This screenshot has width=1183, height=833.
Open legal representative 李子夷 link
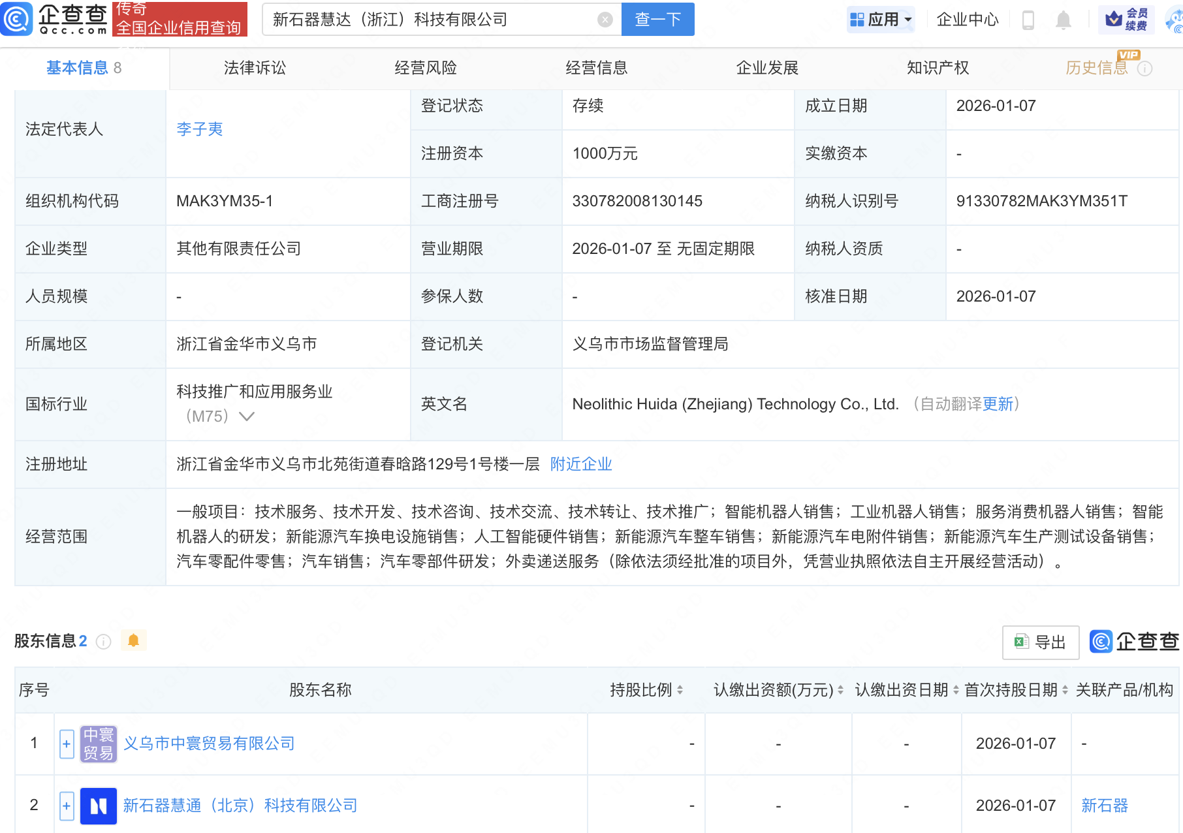tap(200, 129)
